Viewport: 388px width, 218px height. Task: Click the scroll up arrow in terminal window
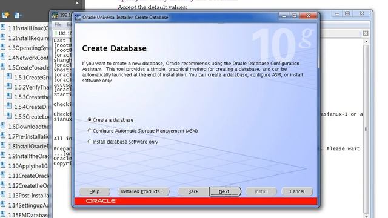coord(366,42)
